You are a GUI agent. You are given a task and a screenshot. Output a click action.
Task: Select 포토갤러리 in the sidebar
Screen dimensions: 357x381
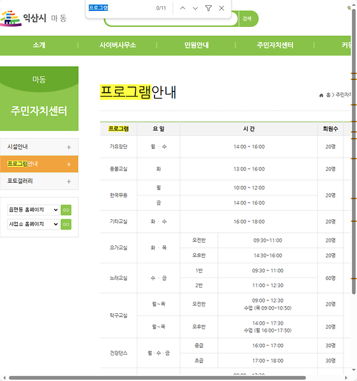(x=39, y=181)
